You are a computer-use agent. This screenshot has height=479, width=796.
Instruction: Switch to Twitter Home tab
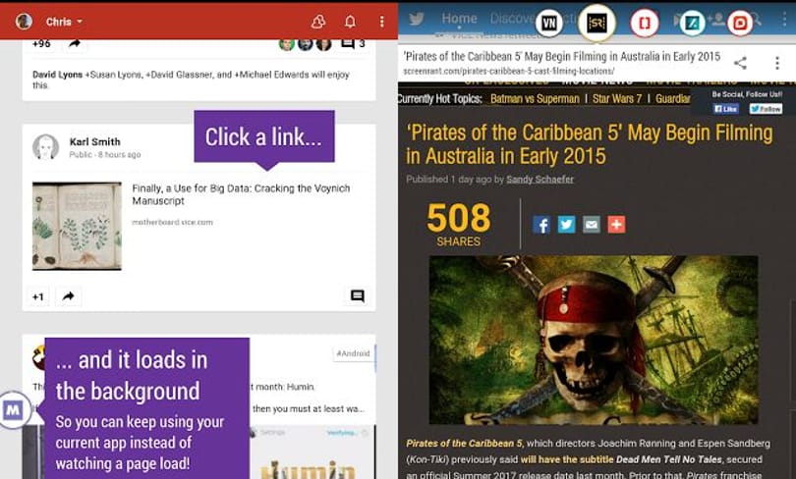(460, 19)
